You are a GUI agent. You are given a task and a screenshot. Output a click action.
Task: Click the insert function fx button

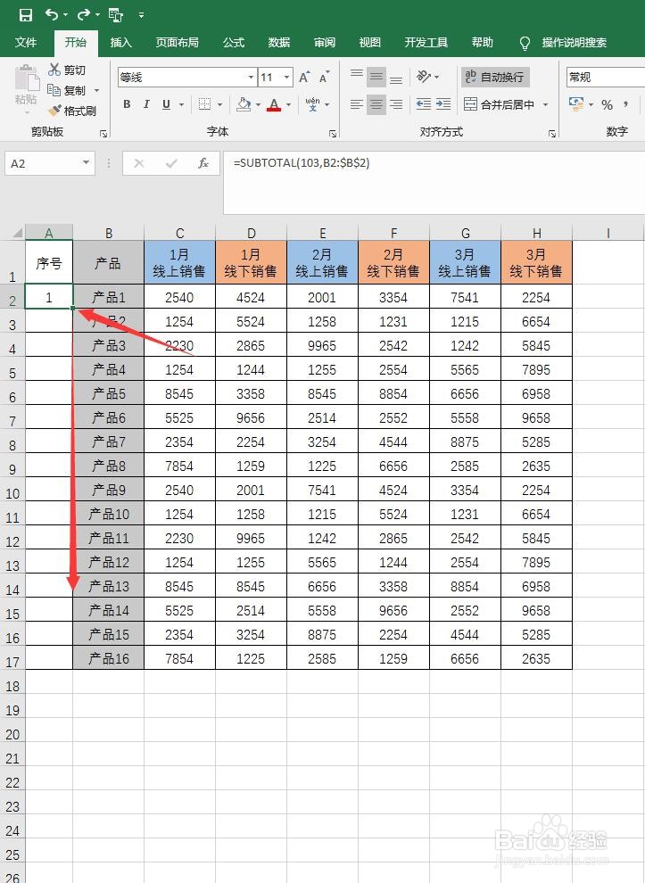pyautogui.click(x=203, y=163)
